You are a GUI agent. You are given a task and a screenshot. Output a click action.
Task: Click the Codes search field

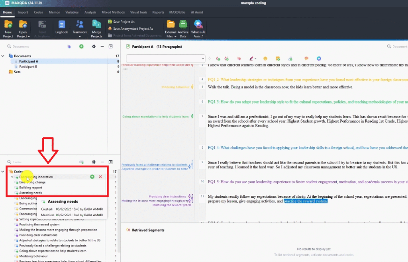40,162
